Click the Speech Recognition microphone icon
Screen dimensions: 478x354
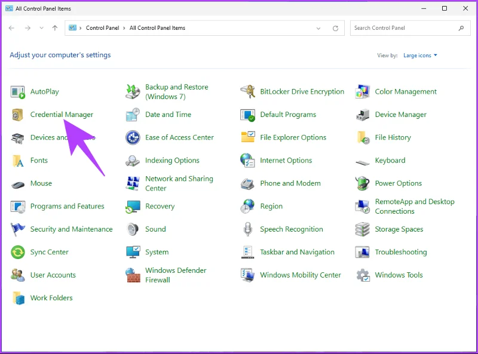pyautogui.click(x=248, y=229)
